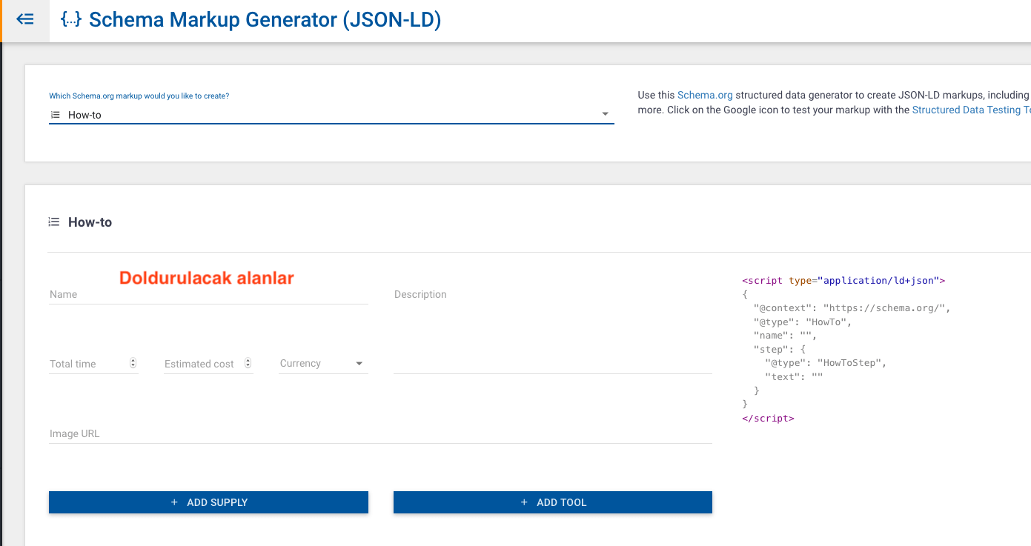
Task: Click the generated JSON-LD code block
Action: click(845, 349)
